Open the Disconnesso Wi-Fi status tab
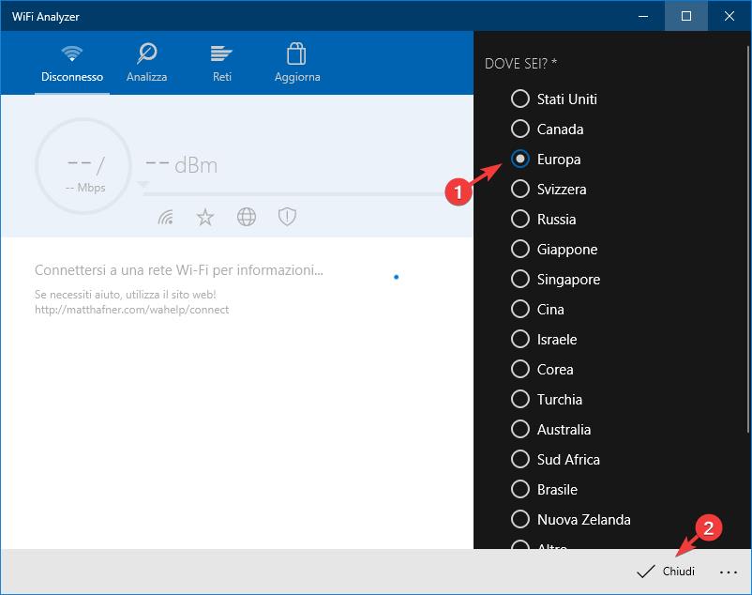Image resolution: width=752 pixels, height=595 pixels. point(72,63)
